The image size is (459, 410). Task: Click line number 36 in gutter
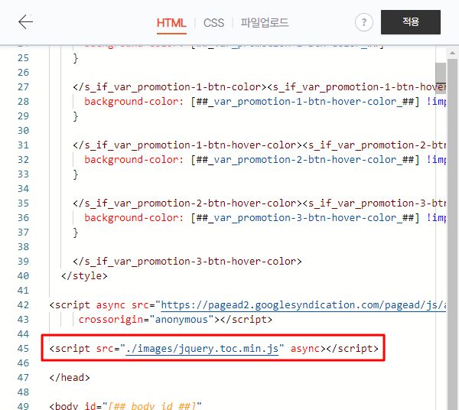pos(23,218)
